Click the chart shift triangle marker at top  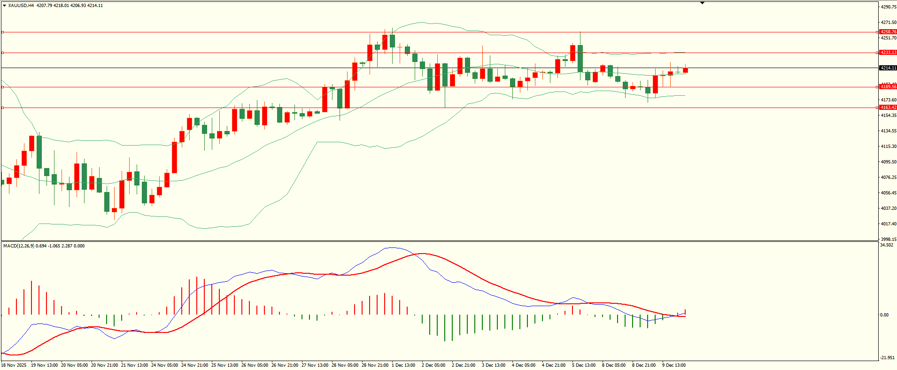tap(702, 3)
